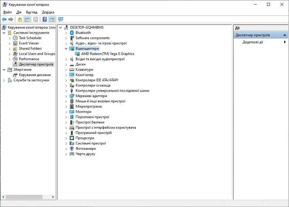The image size is (289, 207).
Task: Collapse the Відеоадаптери category
Action: [x=66, y=49]
